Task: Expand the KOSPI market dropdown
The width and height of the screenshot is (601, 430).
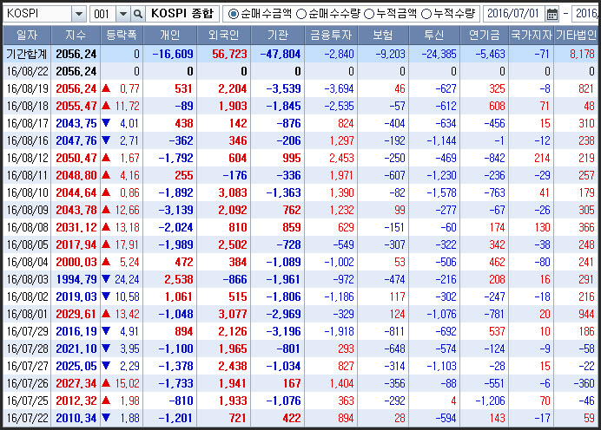Action: (78, 14)
